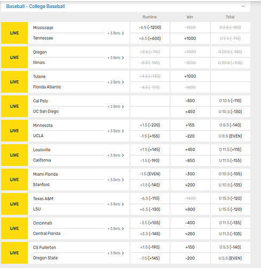This screenshot has width=261, height=268.
Task: Select Oregon State -1.5 (+145) runline
Action: (x=150, y=258)
